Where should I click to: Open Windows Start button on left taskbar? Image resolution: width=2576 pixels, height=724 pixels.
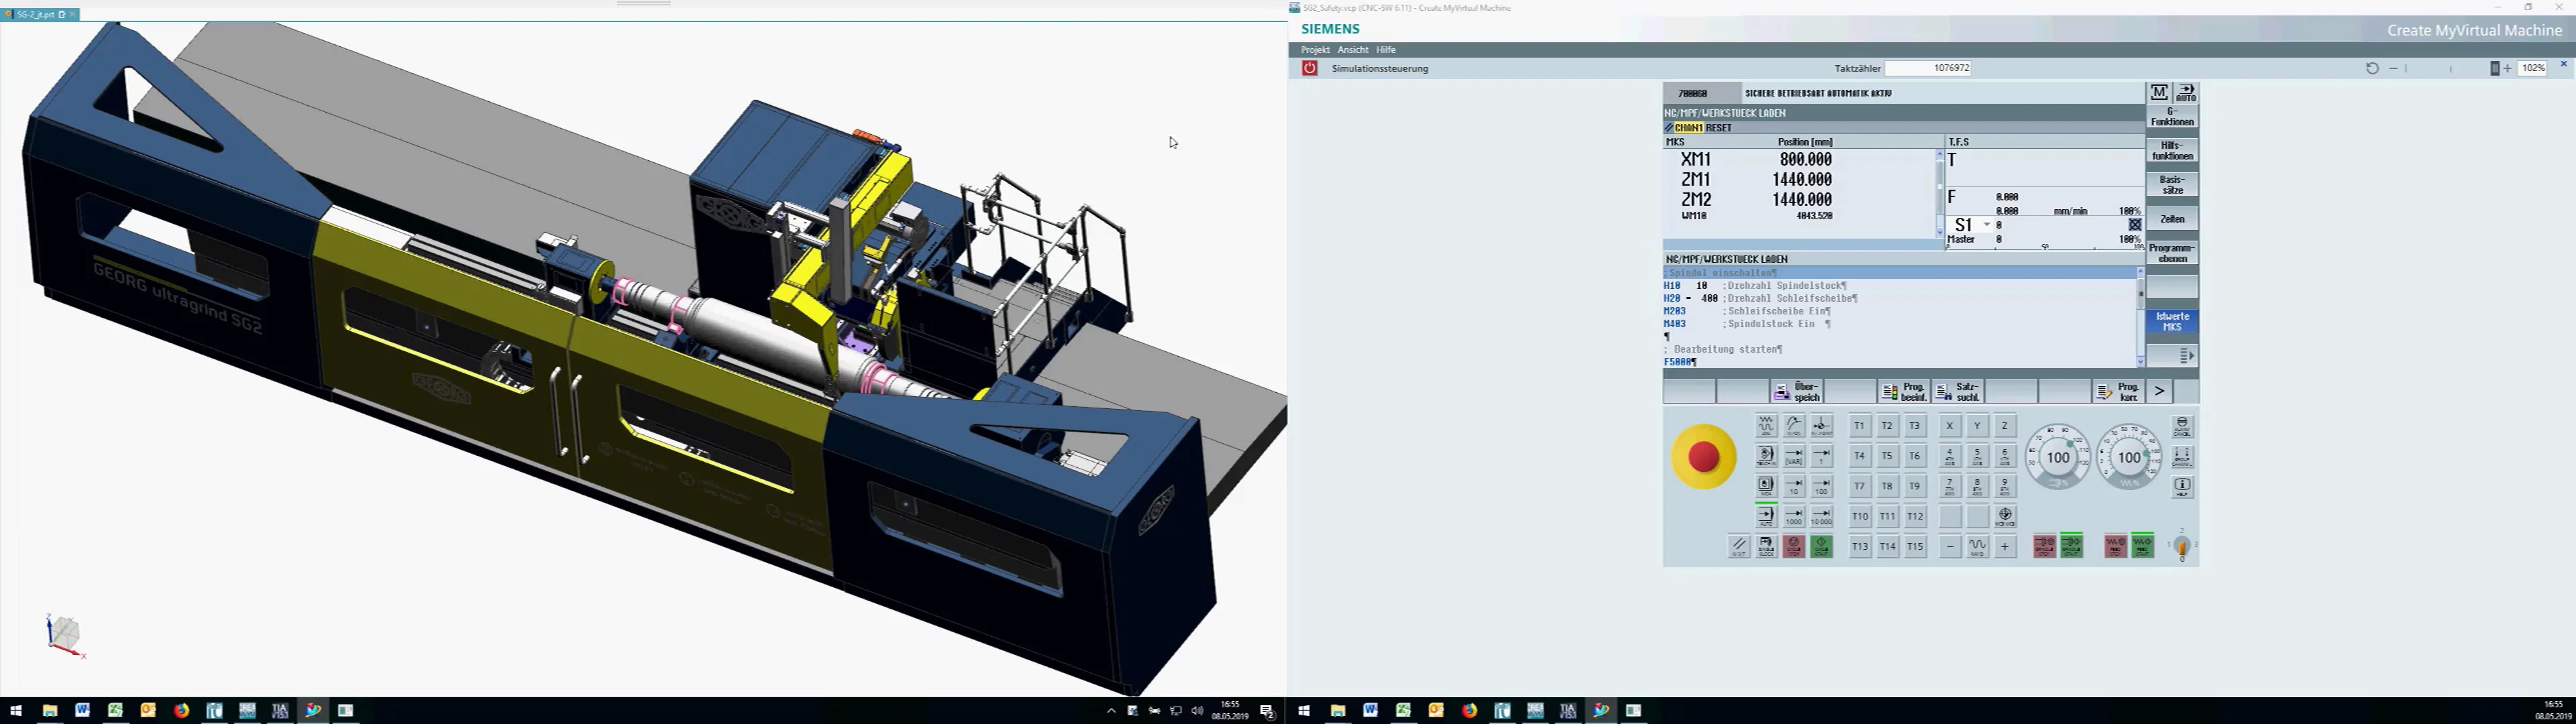click(16, 711)
